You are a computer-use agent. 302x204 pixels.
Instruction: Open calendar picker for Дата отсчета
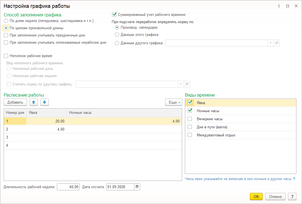pyautogui.click(x=137, y=187)
